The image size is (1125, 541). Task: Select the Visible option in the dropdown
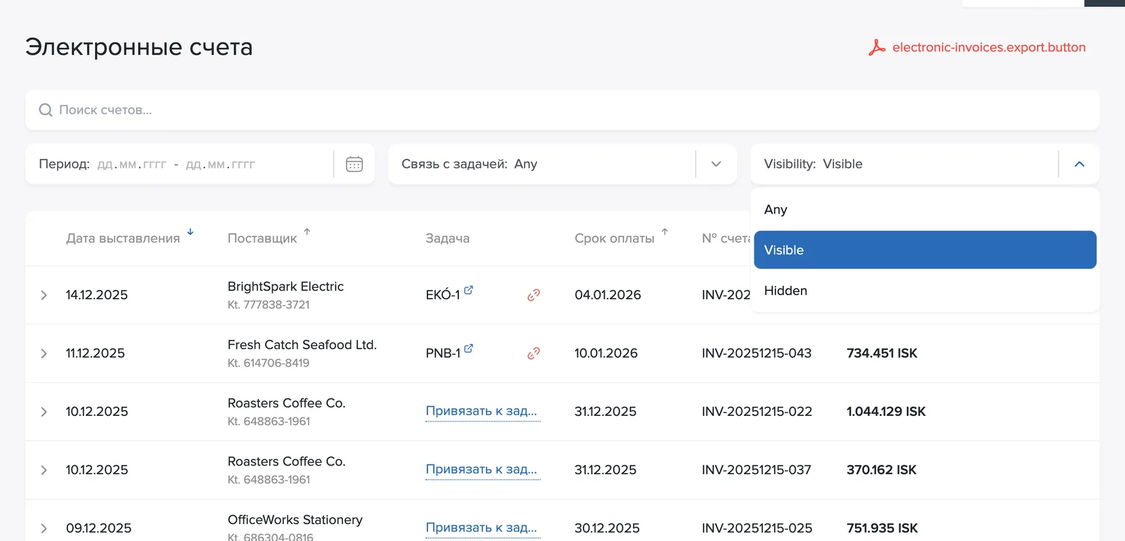tap(925, 250)
